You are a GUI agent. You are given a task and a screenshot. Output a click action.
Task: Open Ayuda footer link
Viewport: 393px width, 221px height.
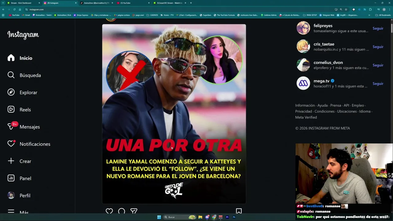pos(322,105)
